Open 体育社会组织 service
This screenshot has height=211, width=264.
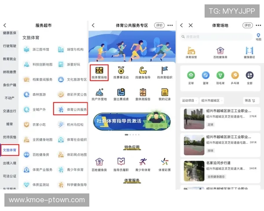click(x=72, y=140)
